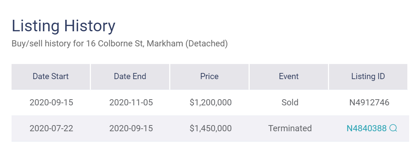The height and width of the screenshot is (160, 416).
Task: Click the 16 Colborne St subtitle text
Action: pos(120,44)
